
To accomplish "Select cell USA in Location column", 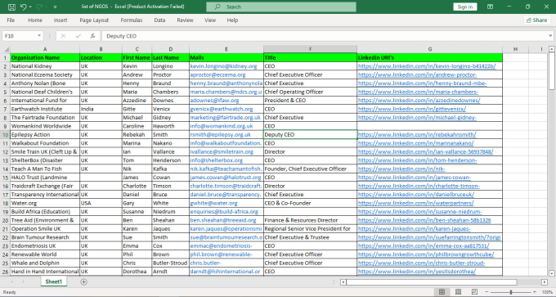I will (101, 203).
